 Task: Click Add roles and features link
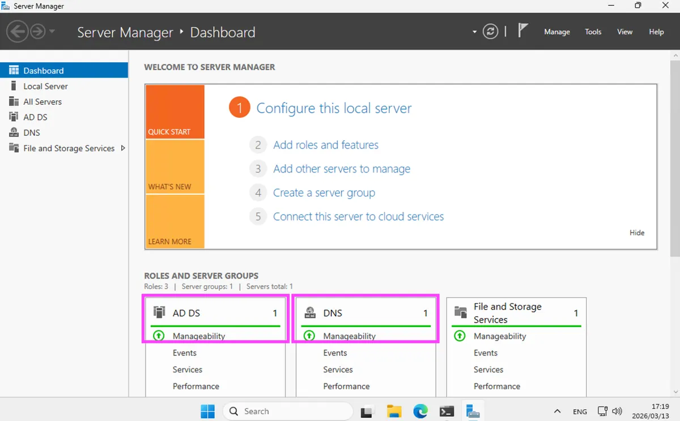click(x=325, y=145)
